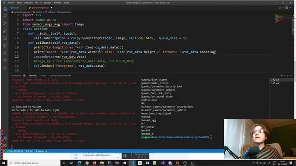
Task: Open Google Chrome from taskbar
Action: [87, 163]
